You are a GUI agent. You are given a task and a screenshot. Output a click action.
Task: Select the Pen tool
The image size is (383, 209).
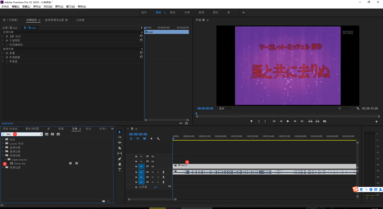(x=120, y=159)
